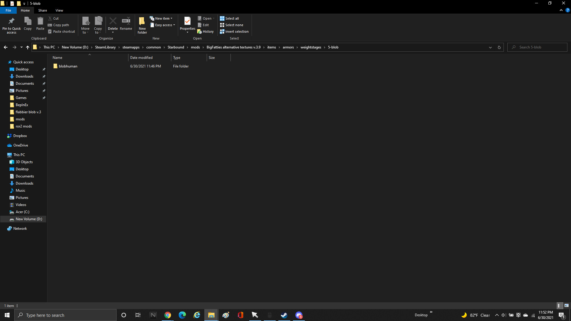Switch to the View ribbon tab

(x=59, y=10)
